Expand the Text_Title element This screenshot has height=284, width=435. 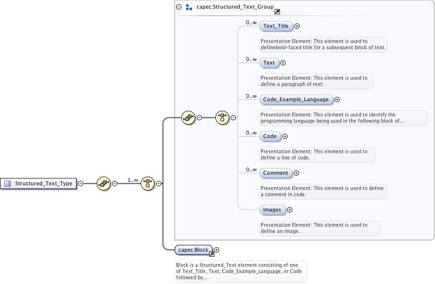tap(297, 26)
